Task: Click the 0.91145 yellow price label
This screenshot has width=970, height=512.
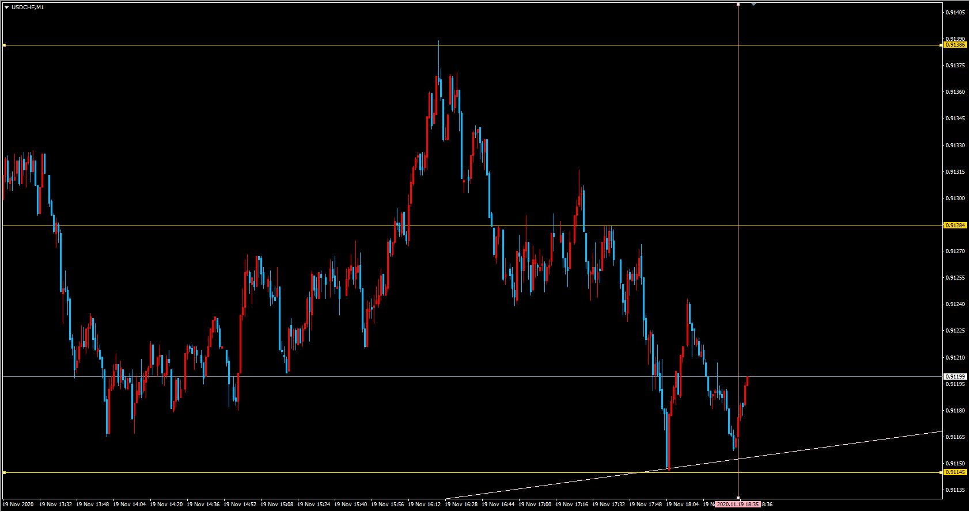Action: coord(955,472)
